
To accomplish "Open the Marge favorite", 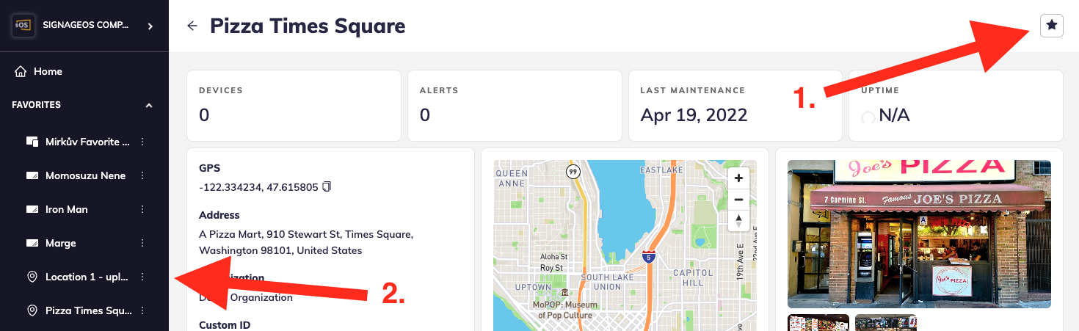I will 61,243.
